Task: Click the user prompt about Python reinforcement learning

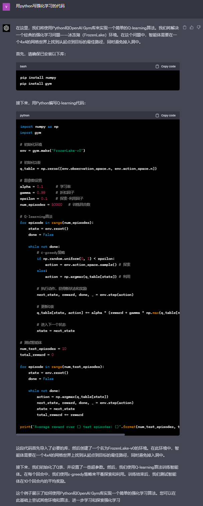Action: pos(40,6)
